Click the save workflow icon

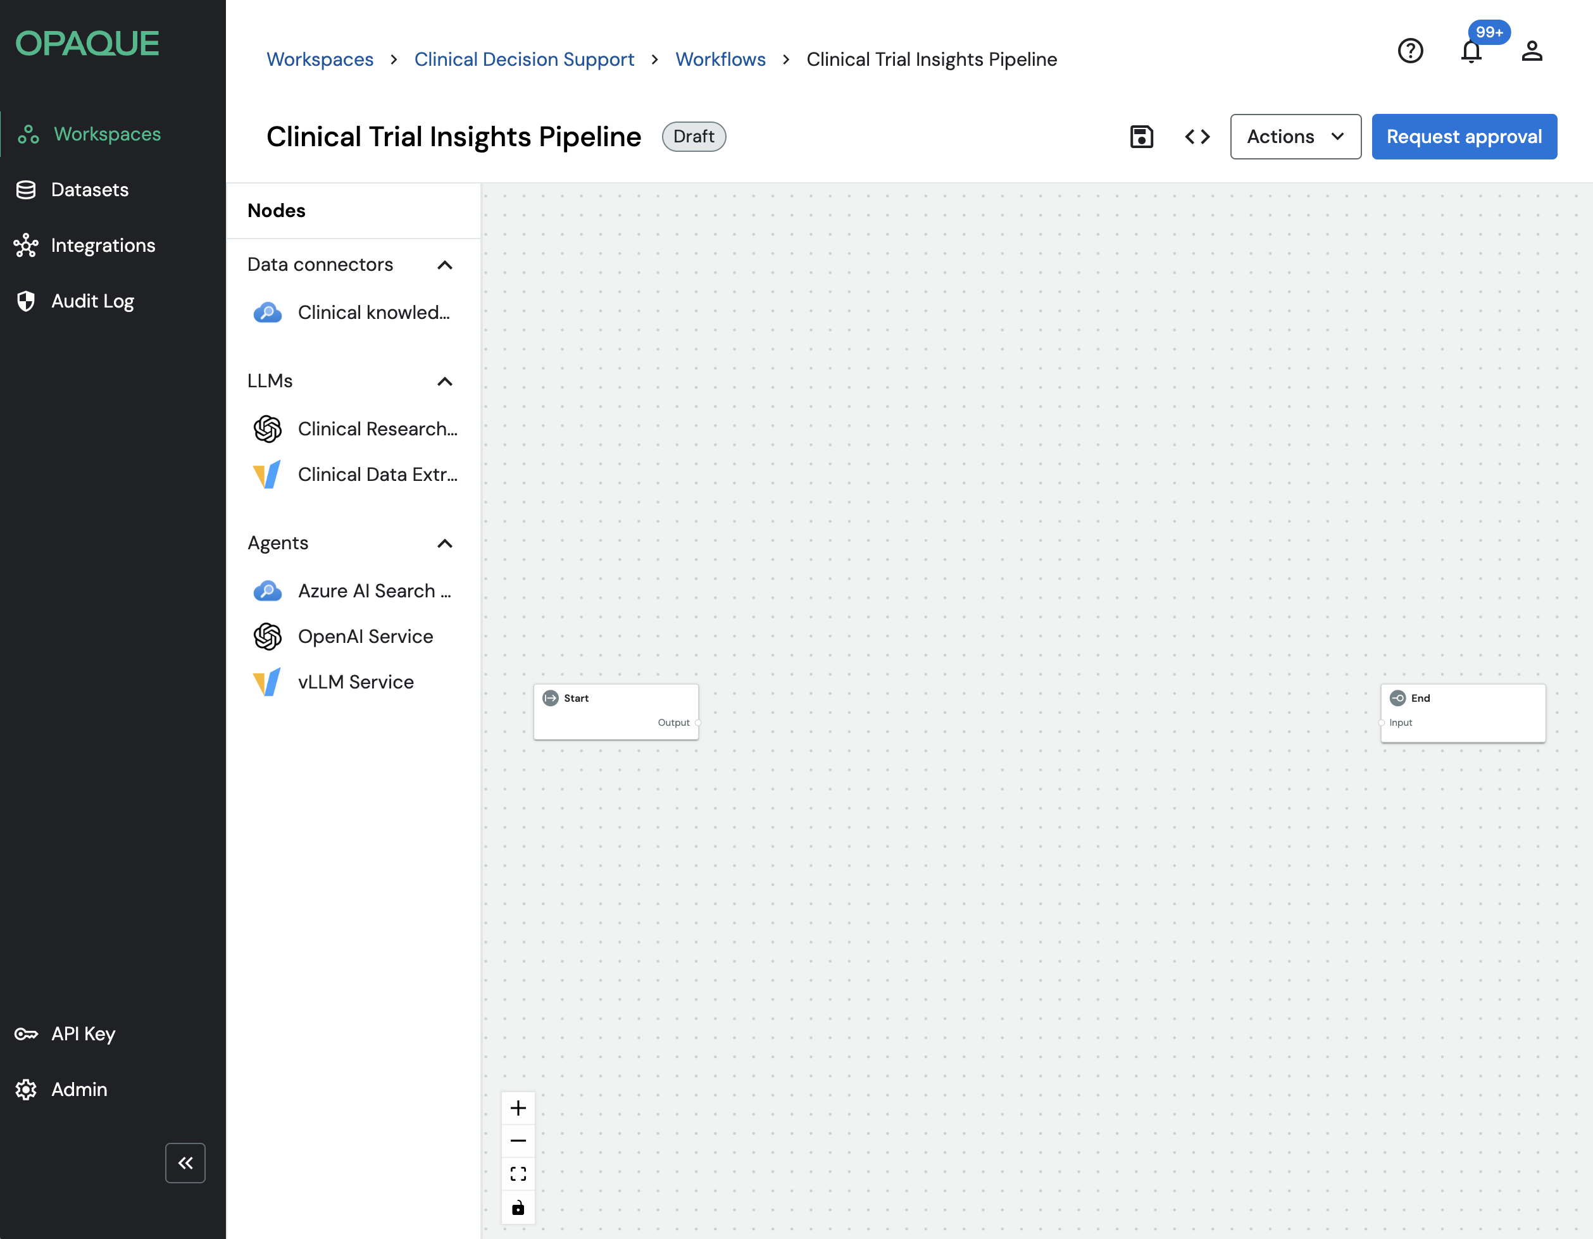point(1140,137)
